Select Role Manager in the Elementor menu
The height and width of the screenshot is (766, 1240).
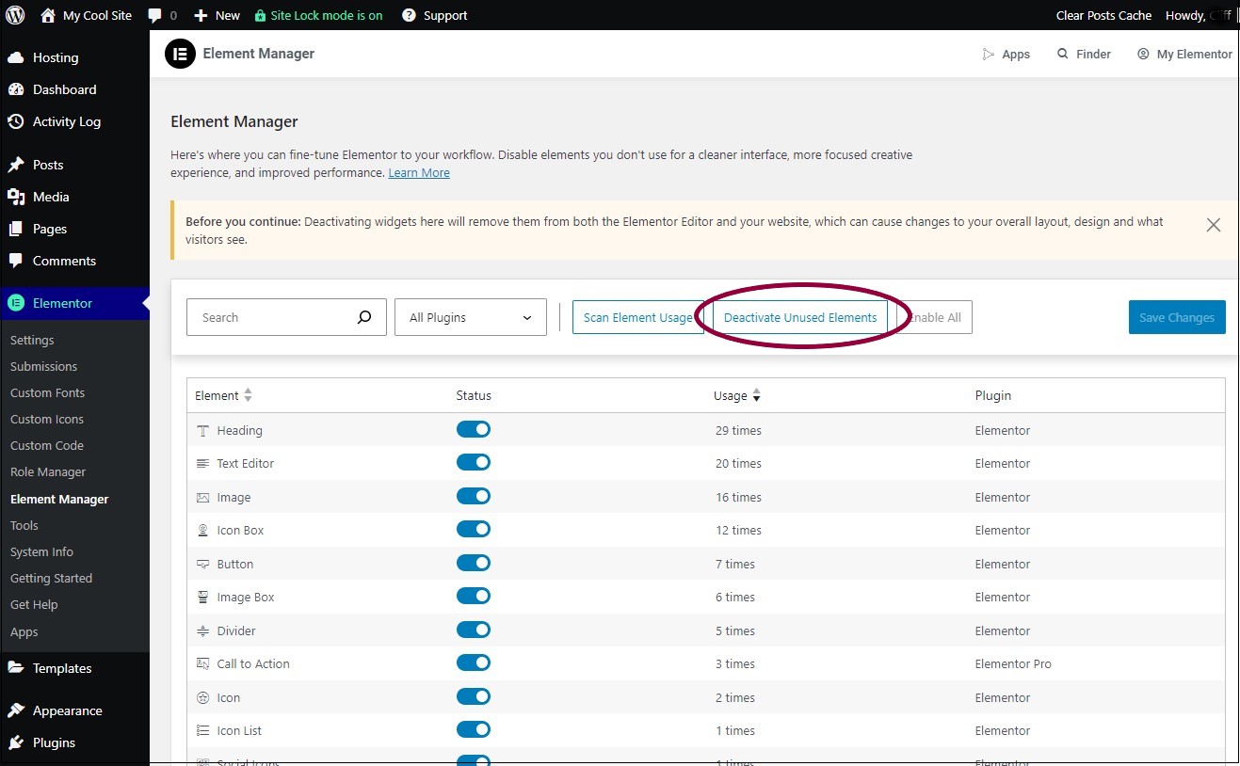pos(47,471)
